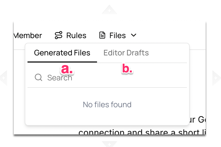Image resolution: width=221 pixels, height=147 pixels.
Task: Collapse the Files dropdown chevron
Action: click(x=134, y=35)
